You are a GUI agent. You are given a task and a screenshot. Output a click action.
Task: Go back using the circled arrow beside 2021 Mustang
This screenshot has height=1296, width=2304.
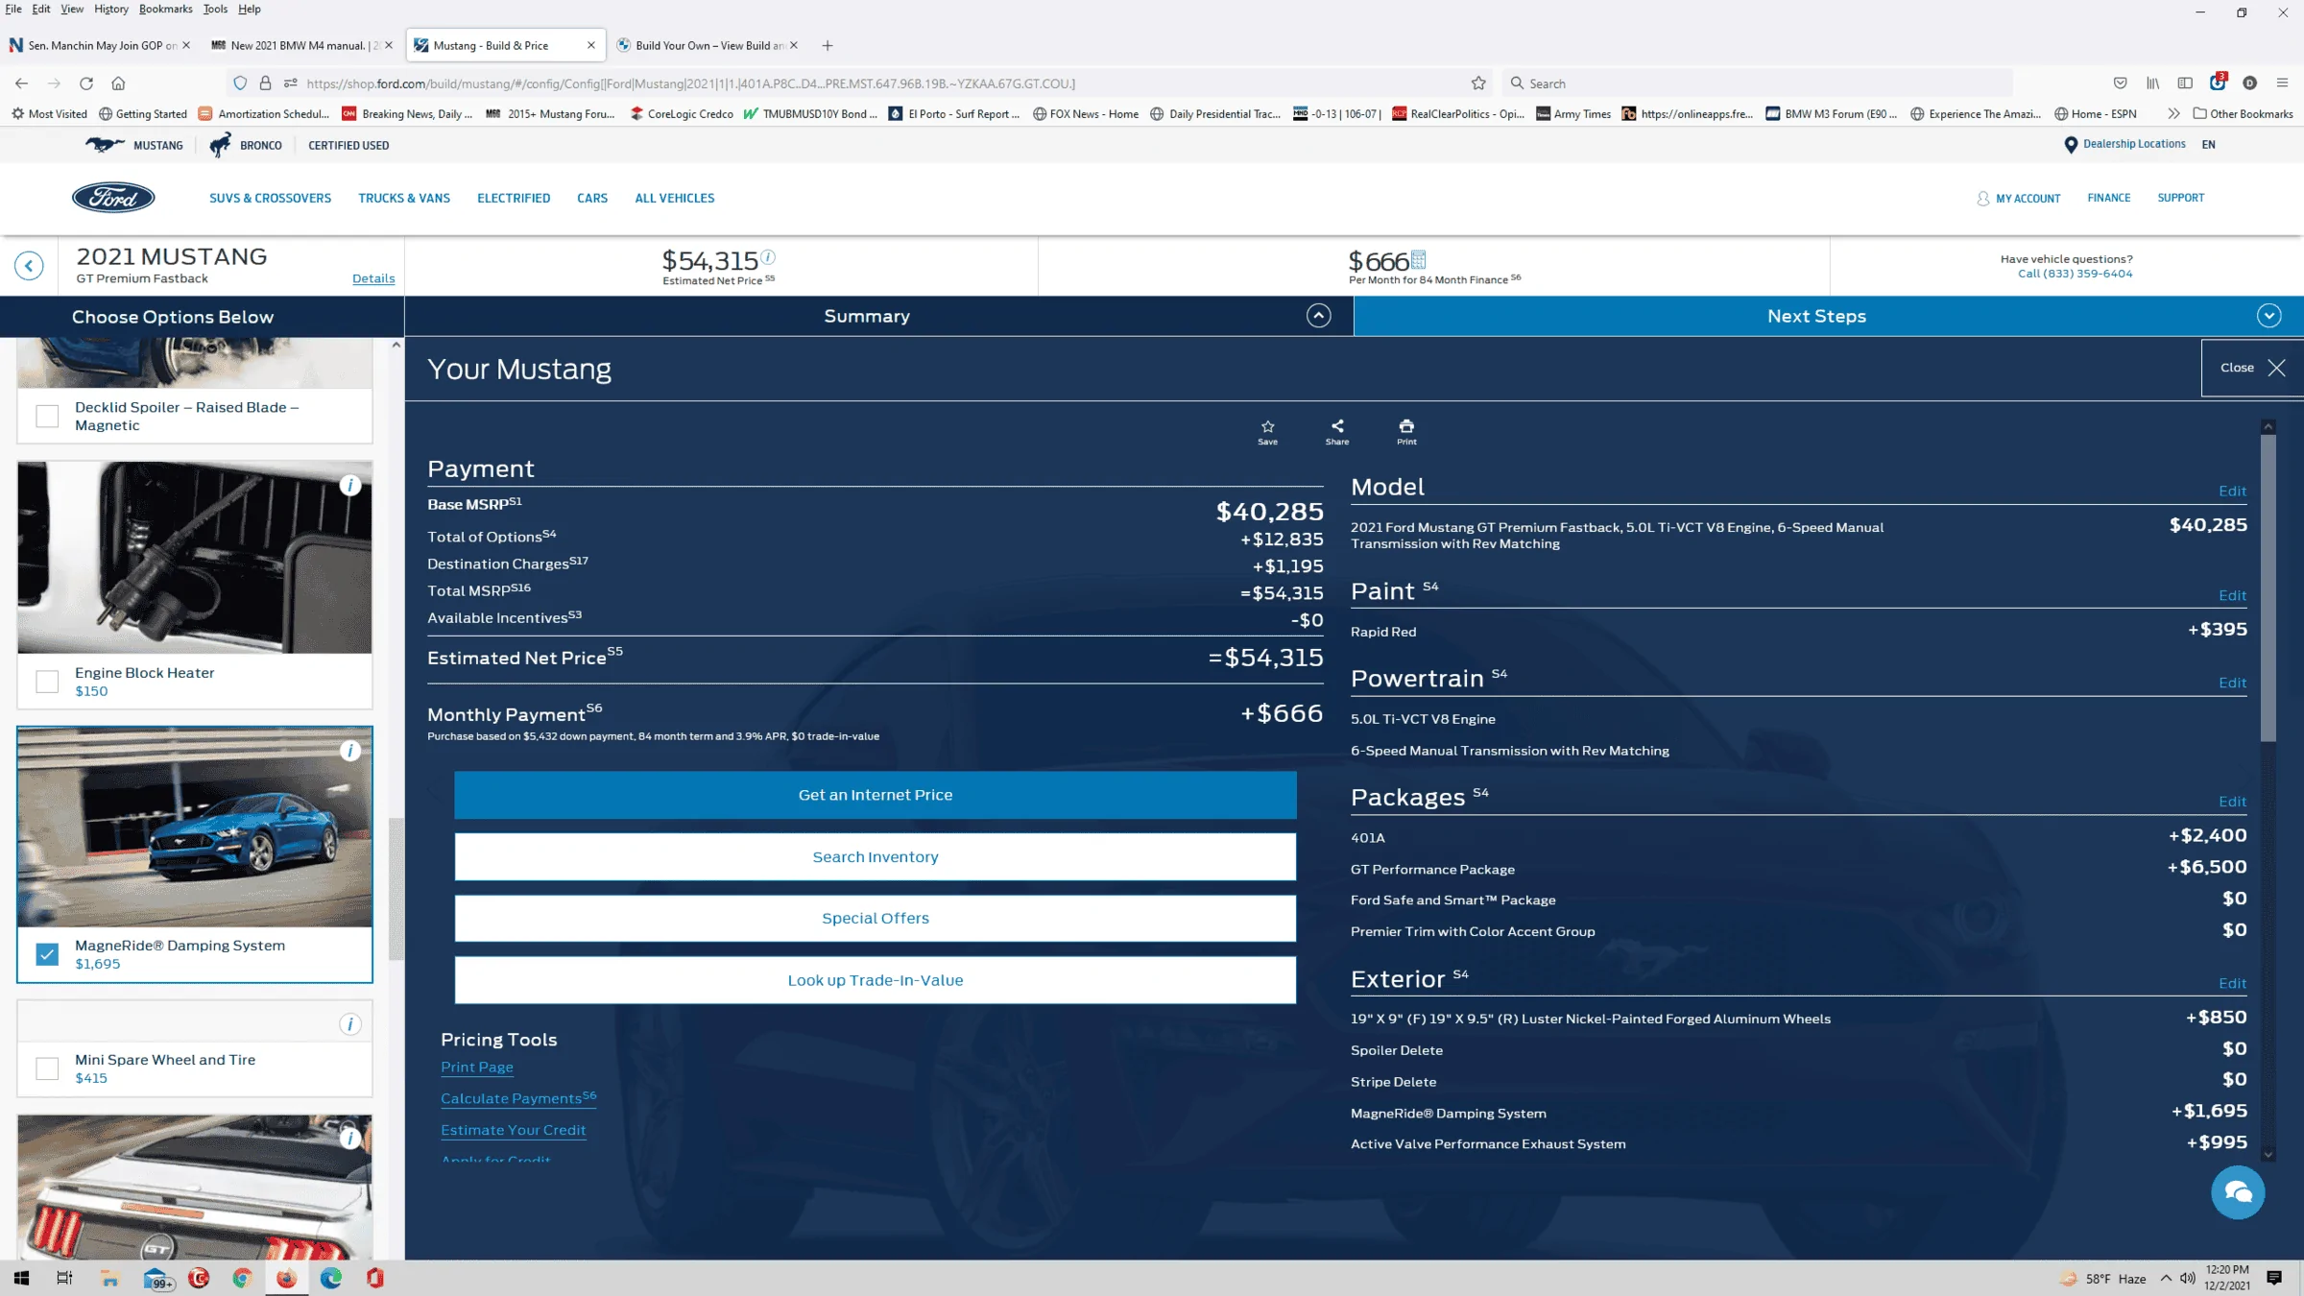coord(29,266)
